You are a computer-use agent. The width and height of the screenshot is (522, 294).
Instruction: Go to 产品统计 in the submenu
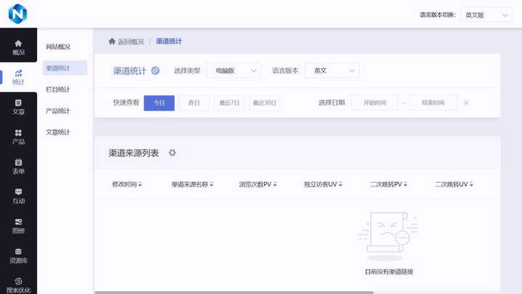click(58, 111)
